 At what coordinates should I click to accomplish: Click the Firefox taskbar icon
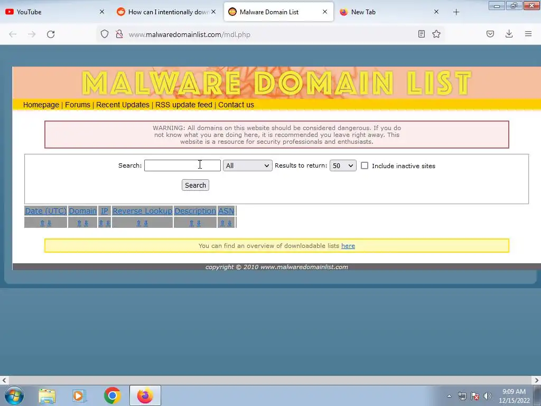pos(145,395)
